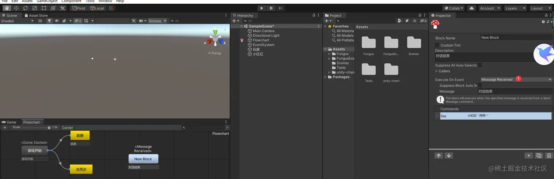Expand the Fungus folder in Assets tree
554x179 pixels.
329,54
